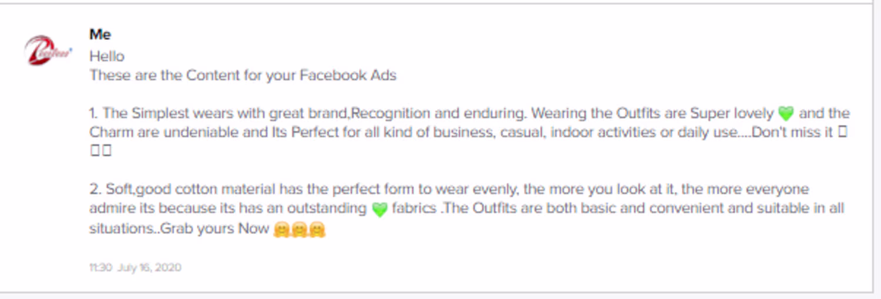Click the missing-glyph box after "Don't miss it"
881x299 pixels.
pos(842,132)
